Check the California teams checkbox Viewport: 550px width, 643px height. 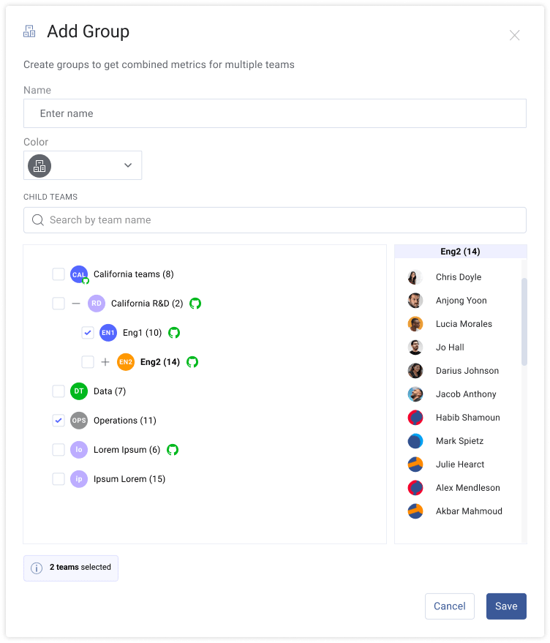59,274
